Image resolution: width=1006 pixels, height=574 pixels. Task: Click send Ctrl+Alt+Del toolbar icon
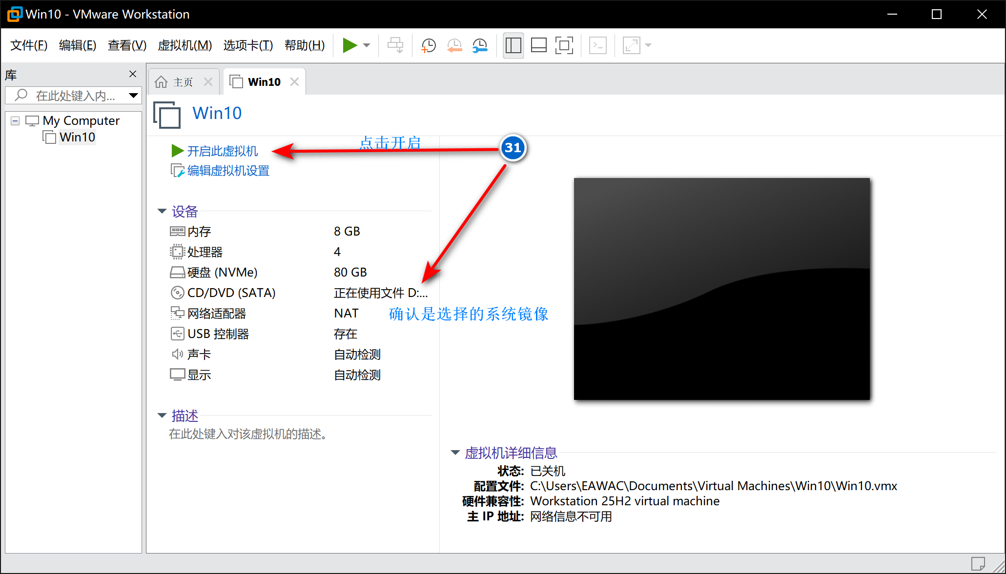pos(395,45)
